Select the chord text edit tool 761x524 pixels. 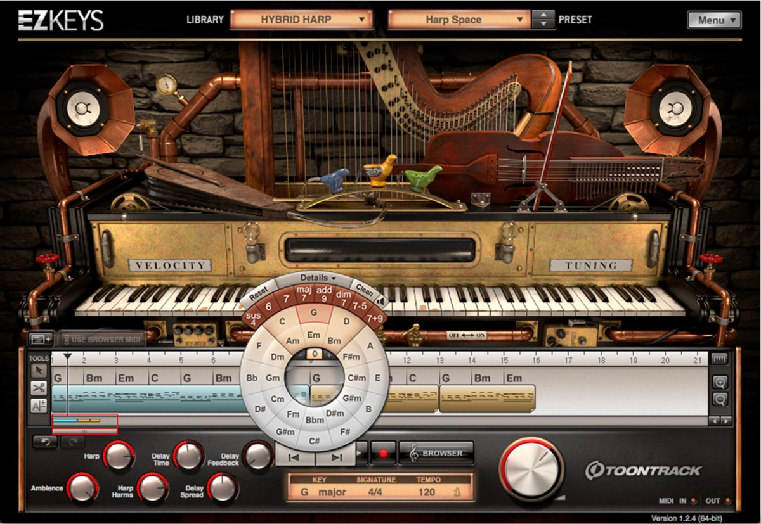(39, 406)
